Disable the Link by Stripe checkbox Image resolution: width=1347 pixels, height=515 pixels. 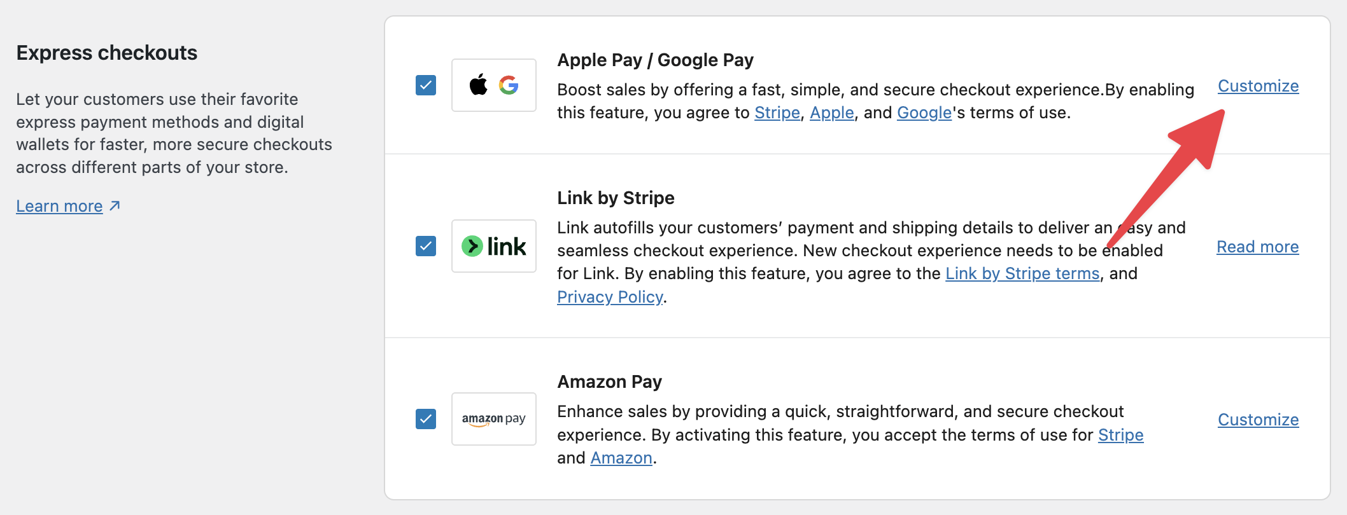pos(426,246)
